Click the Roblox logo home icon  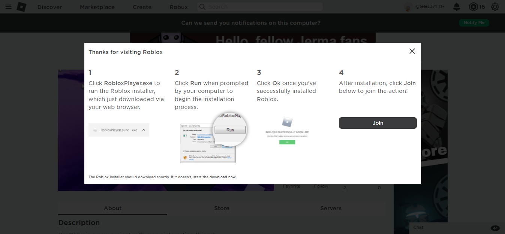[21, 7]
